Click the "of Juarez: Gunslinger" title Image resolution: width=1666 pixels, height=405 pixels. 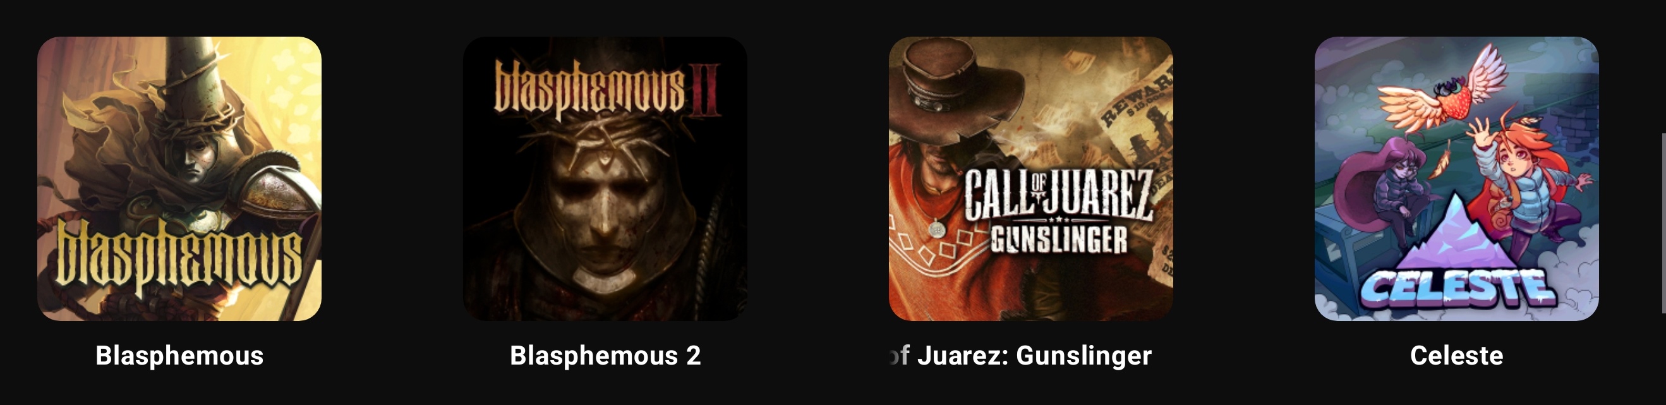(x=1020, y=355)
